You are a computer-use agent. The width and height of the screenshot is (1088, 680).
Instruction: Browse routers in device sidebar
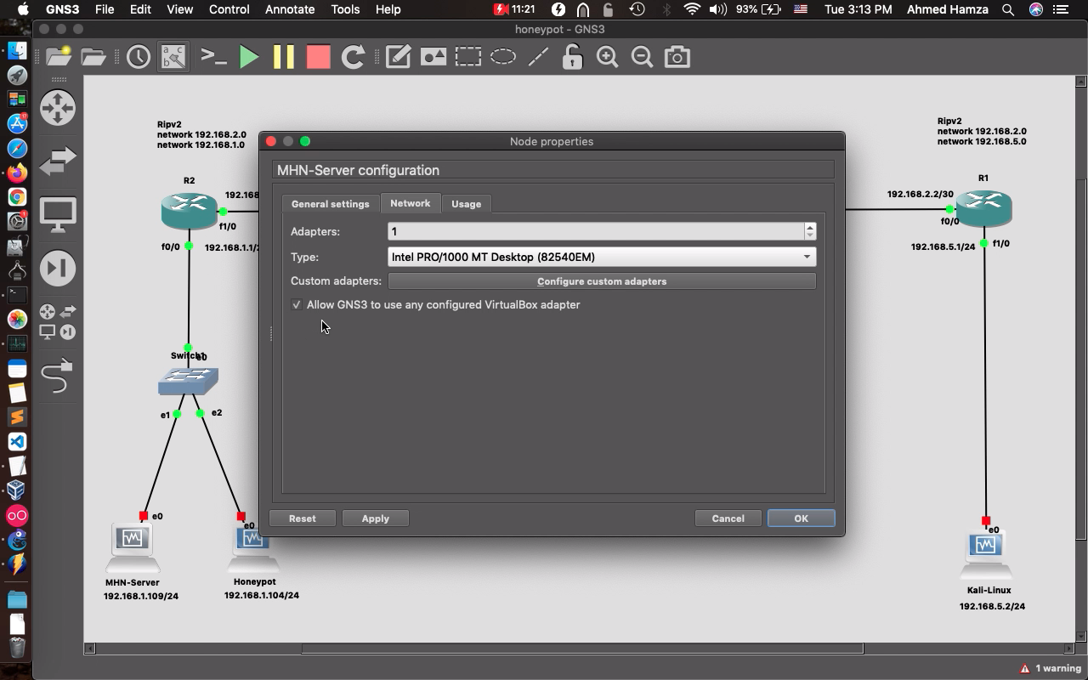tap(57, 108)
